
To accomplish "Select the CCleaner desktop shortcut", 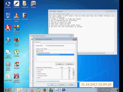I will (16, 65).
